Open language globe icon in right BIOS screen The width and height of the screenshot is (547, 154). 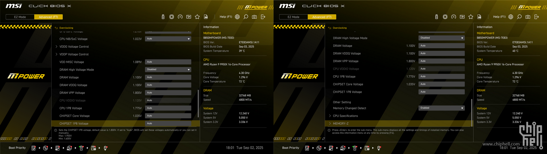511,17
